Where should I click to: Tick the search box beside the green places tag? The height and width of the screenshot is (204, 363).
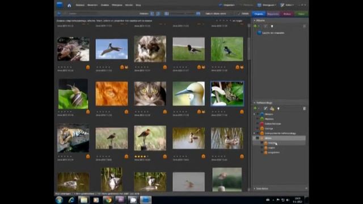(258, 119)
